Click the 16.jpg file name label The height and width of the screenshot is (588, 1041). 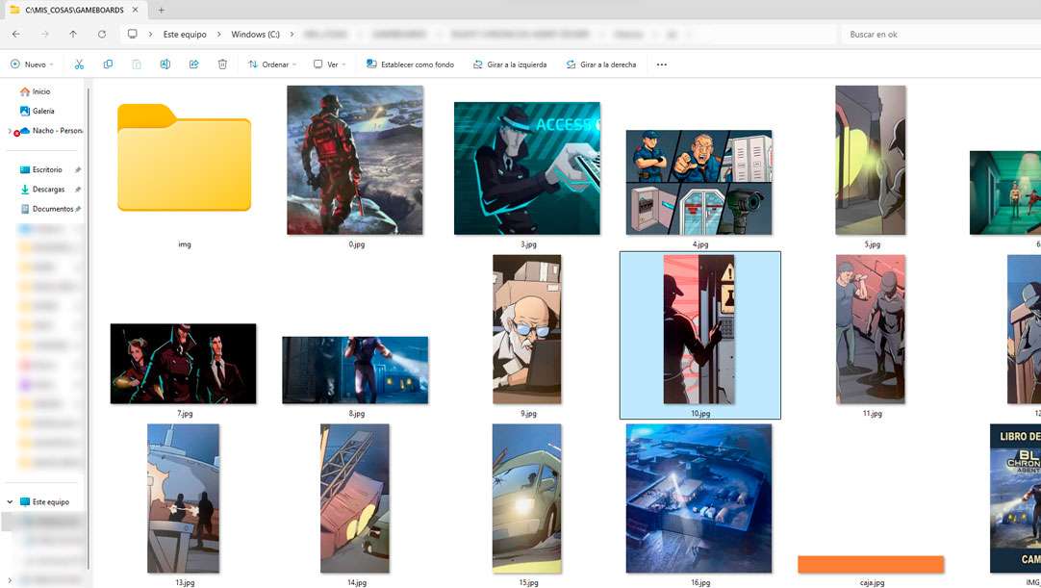pos(700,582)
